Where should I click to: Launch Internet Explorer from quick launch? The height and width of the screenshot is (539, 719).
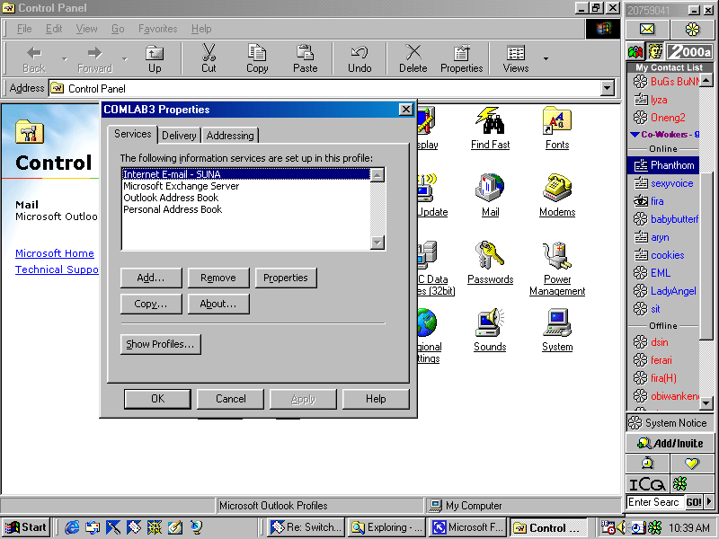tap(72, 527)
